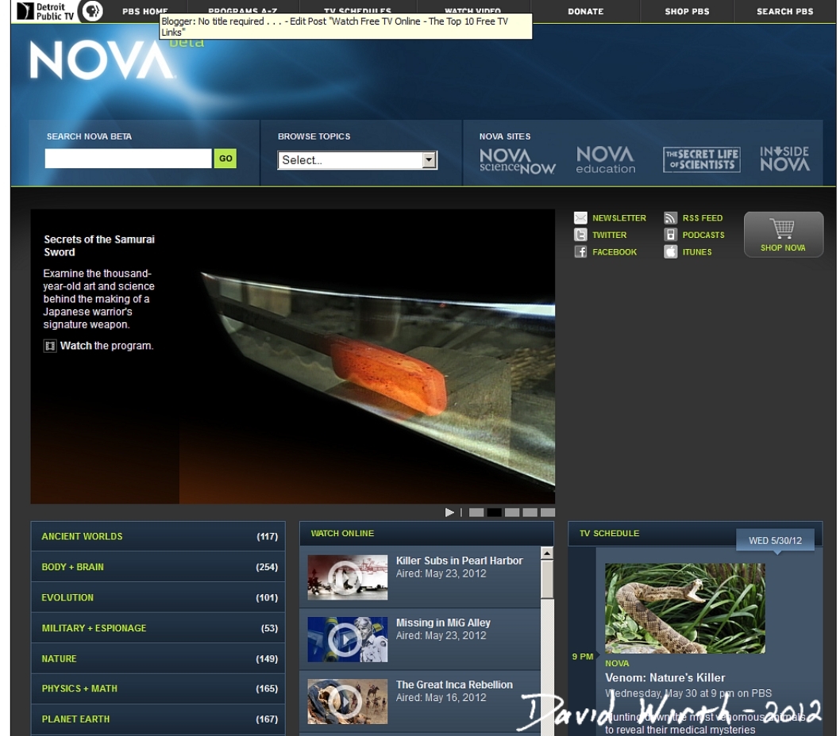This screenshot has height=736, width=840.
Task: Click the NOVA logo
Action: [102, 60]
